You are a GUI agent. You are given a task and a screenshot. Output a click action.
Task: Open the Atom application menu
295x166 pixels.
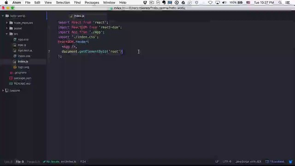tap(17, 2)
